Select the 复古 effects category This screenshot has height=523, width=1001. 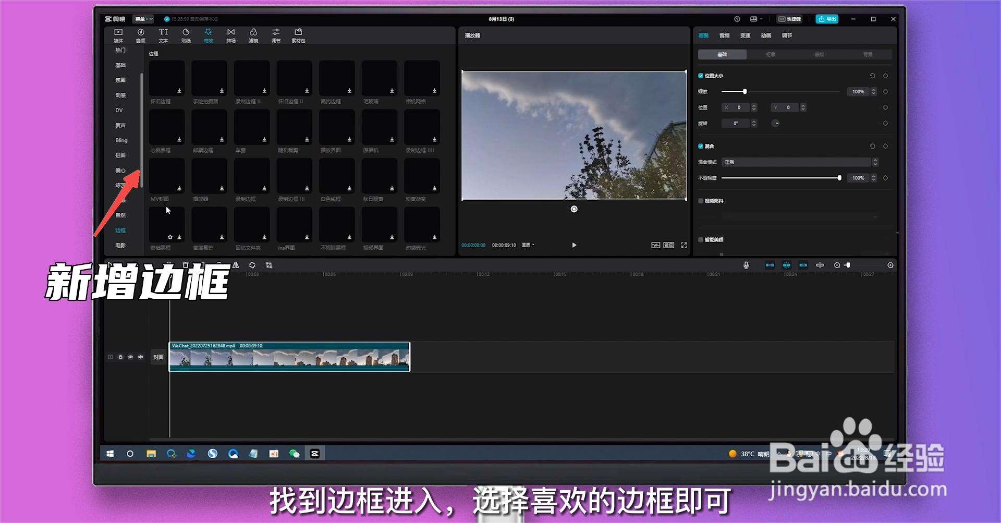pyautogui.click(x=119, y=125)
